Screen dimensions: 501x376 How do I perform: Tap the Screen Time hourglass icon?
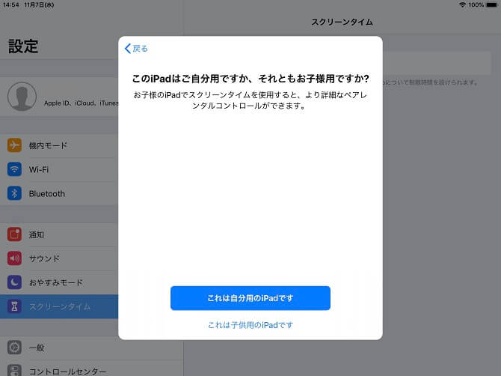(14, 306)
